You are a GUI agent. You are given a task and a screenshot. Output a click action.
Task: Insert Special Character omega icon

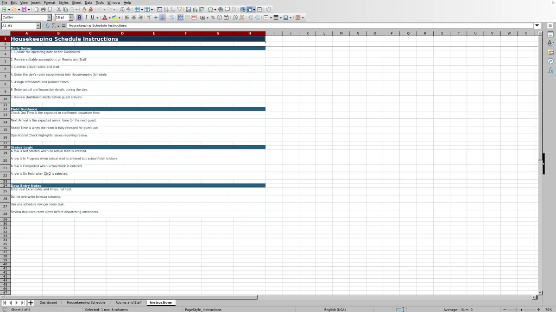pos(210,9)
